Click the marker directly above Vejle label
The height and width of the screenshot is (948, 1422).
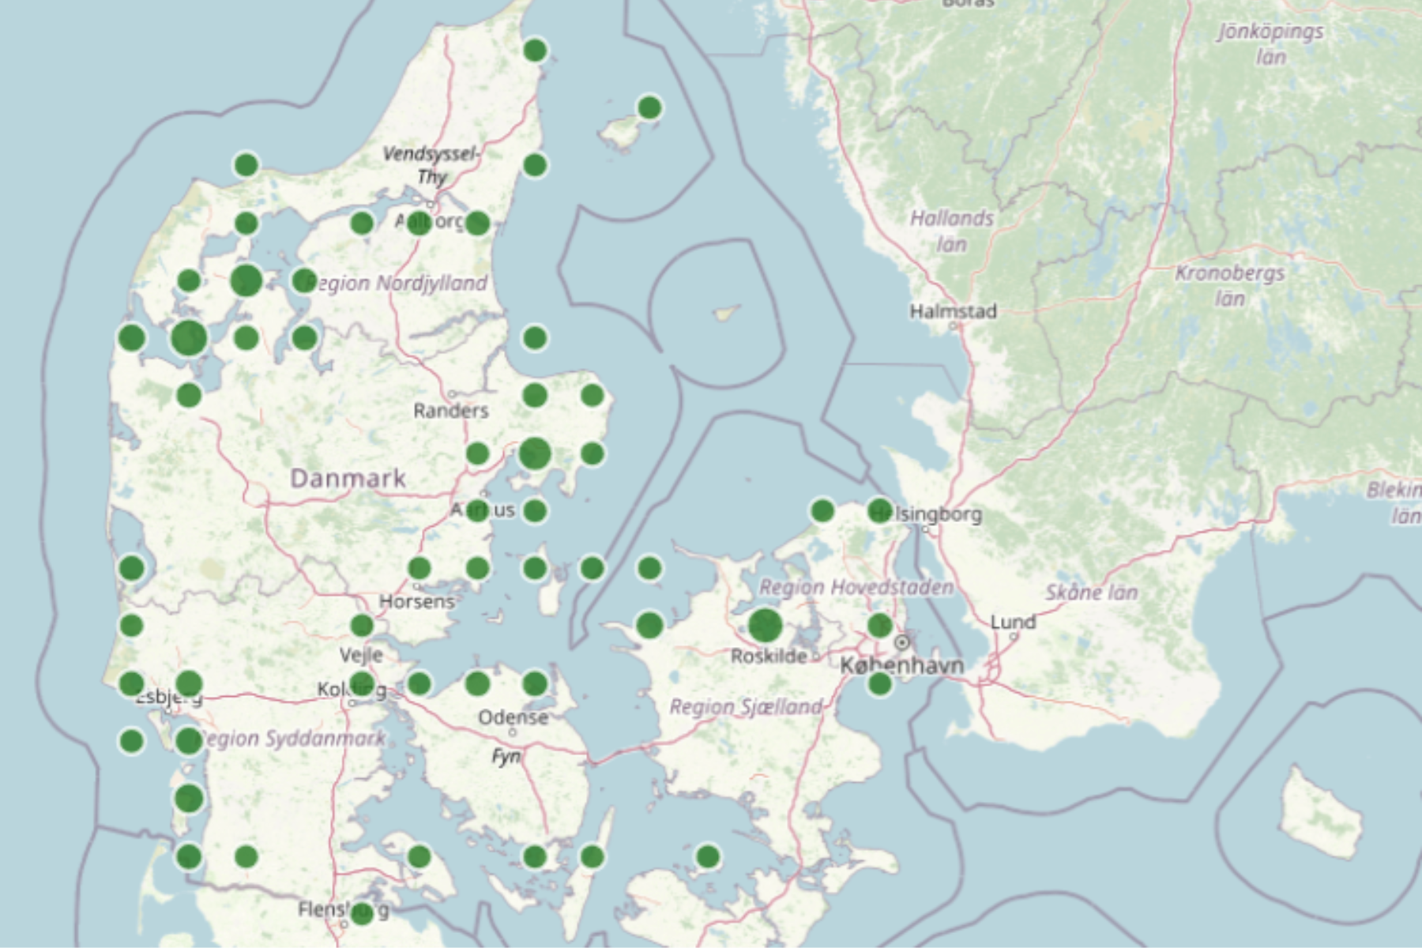click(361, 626)
